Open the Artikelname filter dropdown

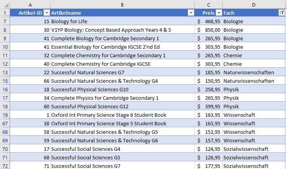[x=191, y=13]
